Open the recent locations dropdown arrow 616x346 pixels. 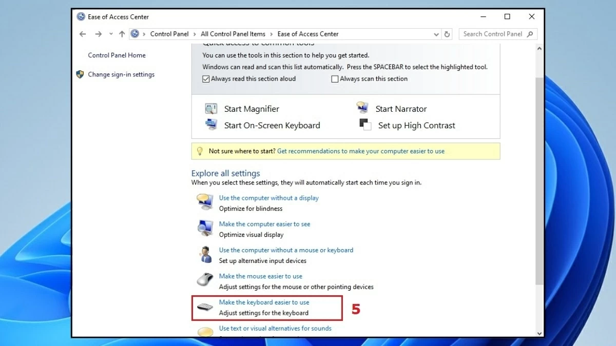(x=110, y=34)
